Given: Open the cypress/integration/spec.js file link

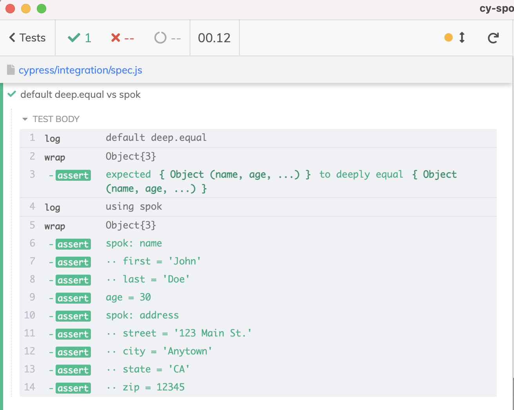Looking at the screenshot, I should [80, 70].
